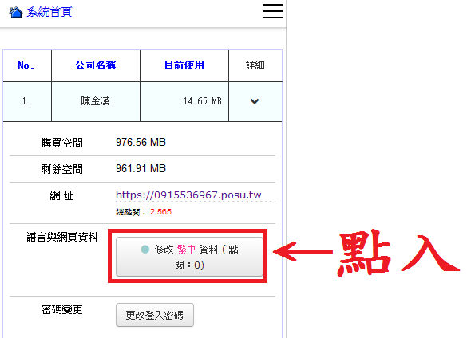Click the red total views count 2,565

[160, 212]
